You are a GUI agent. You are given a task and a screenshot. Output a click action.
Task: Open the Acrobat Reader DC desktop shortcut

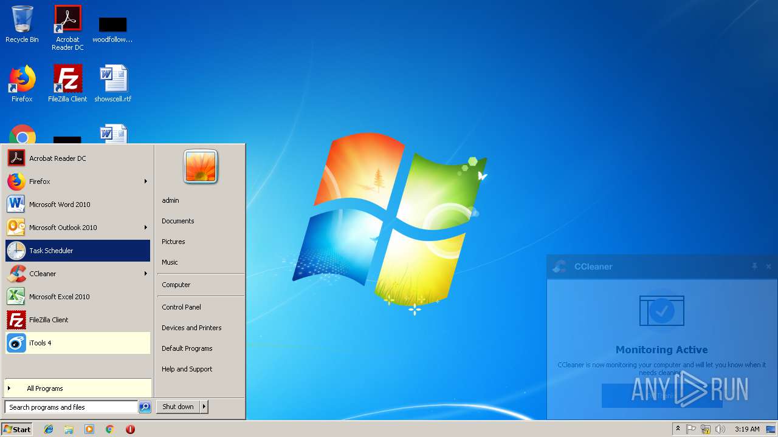(67, 27)
